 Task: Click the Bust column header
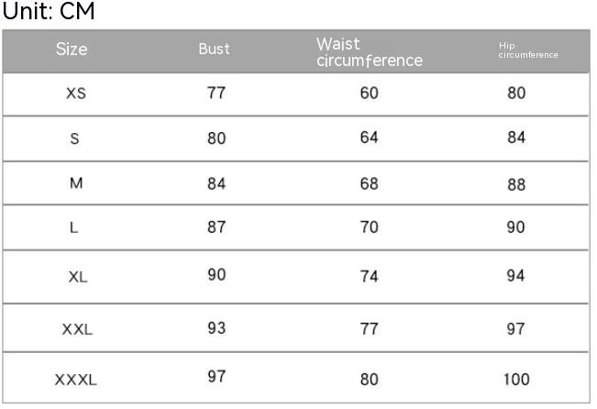pyautogui.click(x=215, y=50)
